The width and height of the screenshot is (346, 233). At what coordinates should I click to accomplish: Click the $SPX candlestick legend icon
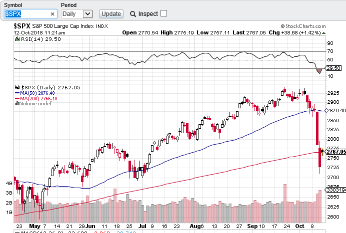click(17, 87)
